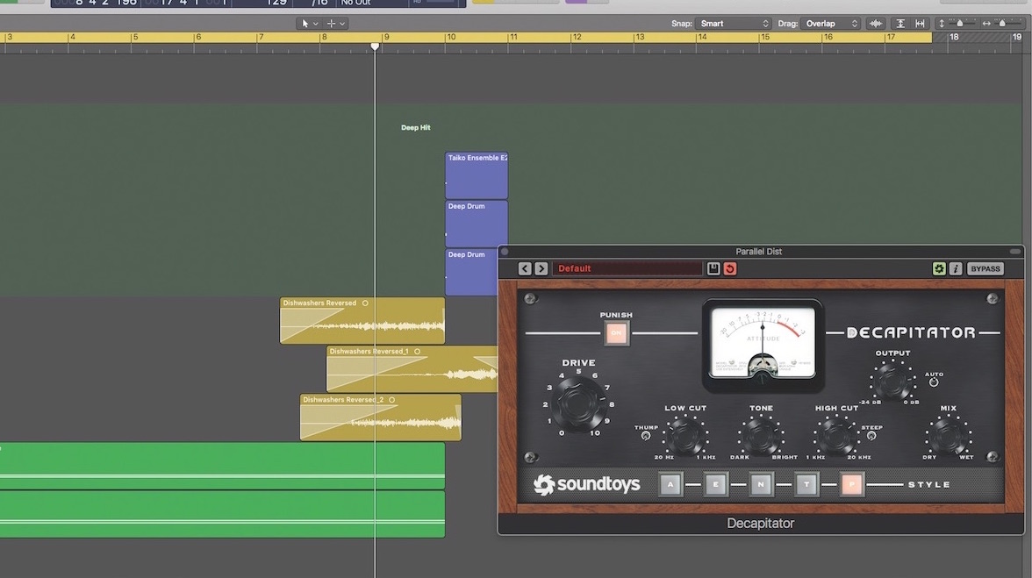Click the Default preset name field

[x=627, y=268]
